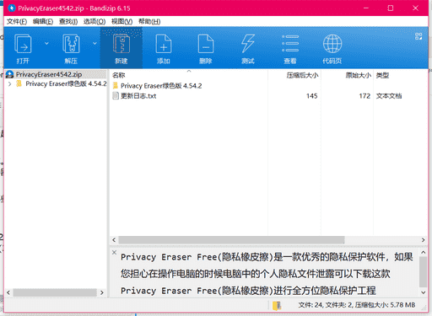Click comment panel scroll up arrow
This screenshot has width=432, height=316.
coord(424,253)
